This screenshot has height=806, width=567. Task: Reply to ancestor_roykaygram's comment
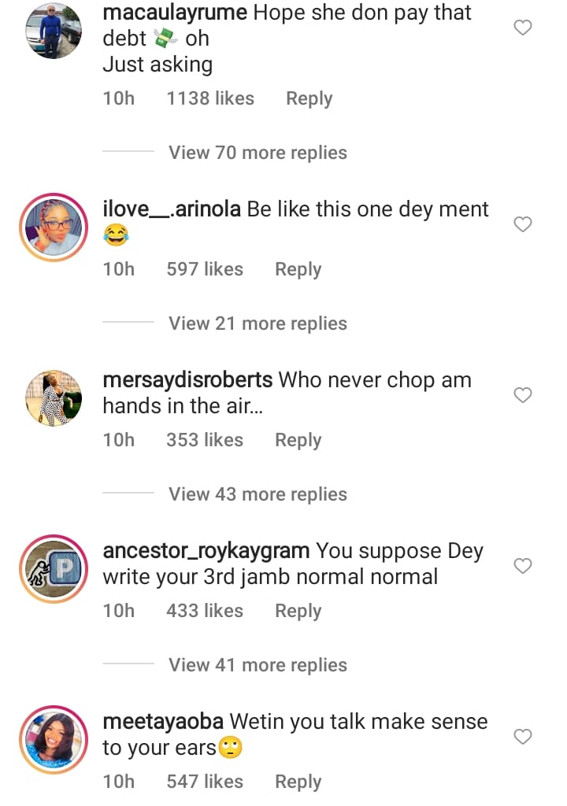[298, 612]
